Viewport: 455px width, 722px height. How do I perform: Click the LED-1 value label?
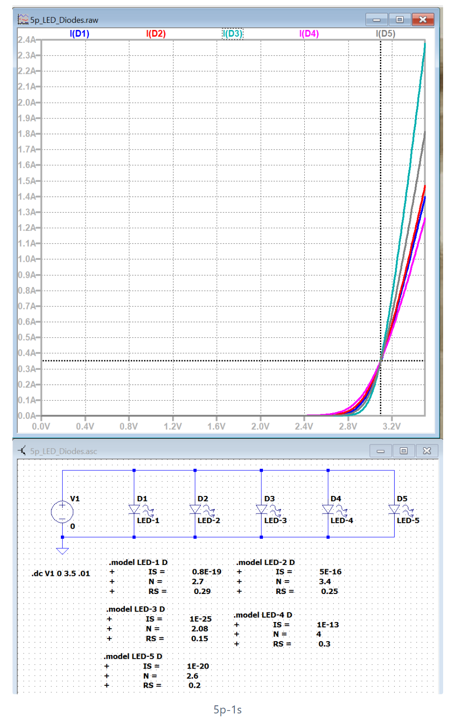[148, 520]
